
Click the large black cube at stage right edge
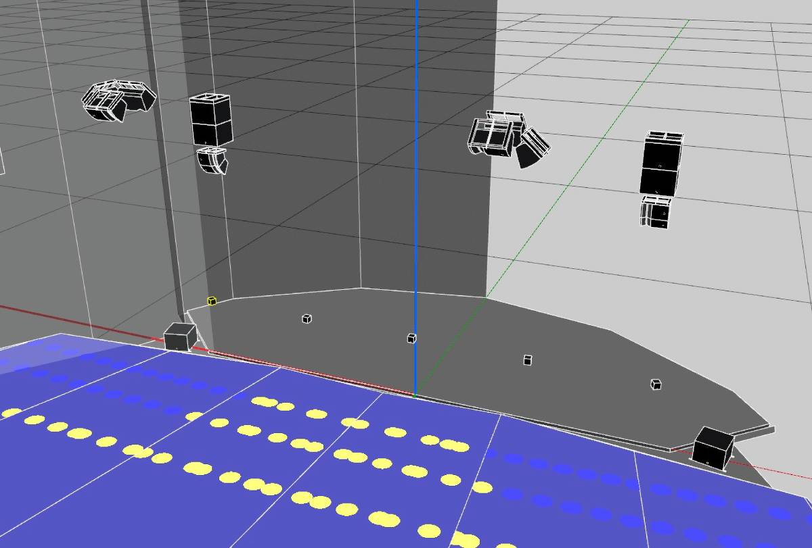[x=713, y=447]
